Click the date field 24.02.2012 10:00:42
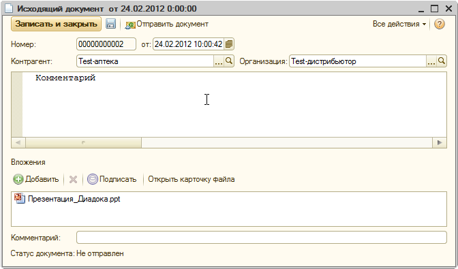 coord(188,44)
